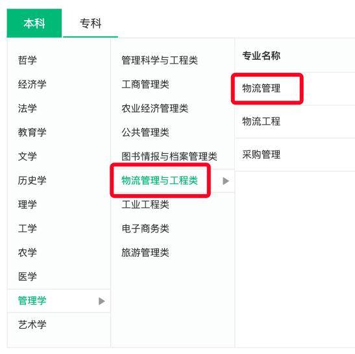This screenshot has width=355, height=354.
Task: Select 图书情报与档案管理类 subcategory
Action: click(x=169, y=157)
